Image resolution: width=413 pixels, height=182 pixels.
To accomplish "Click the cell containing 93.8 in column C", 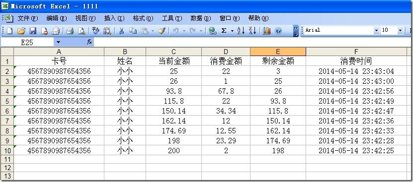I will coord(173,91).
